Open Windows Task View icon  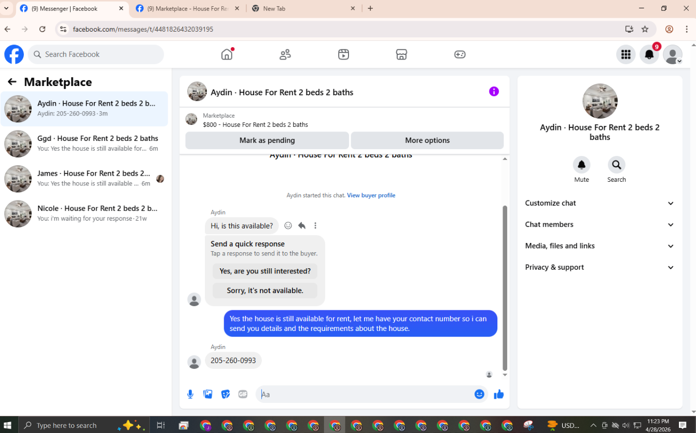(161, 425)
